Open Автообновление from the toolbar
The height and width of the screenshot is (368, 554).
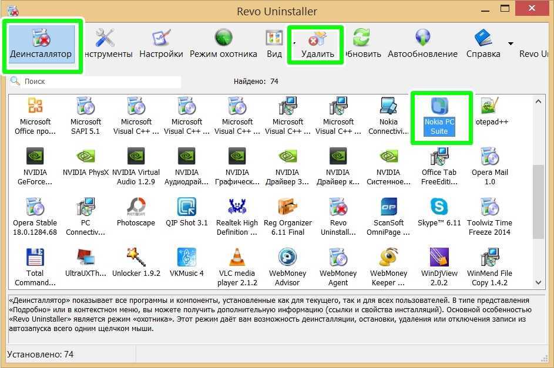click(422, 44)
